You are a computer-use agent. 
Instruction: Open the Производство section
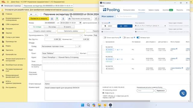pyautogui.click(x=11, y=41)
